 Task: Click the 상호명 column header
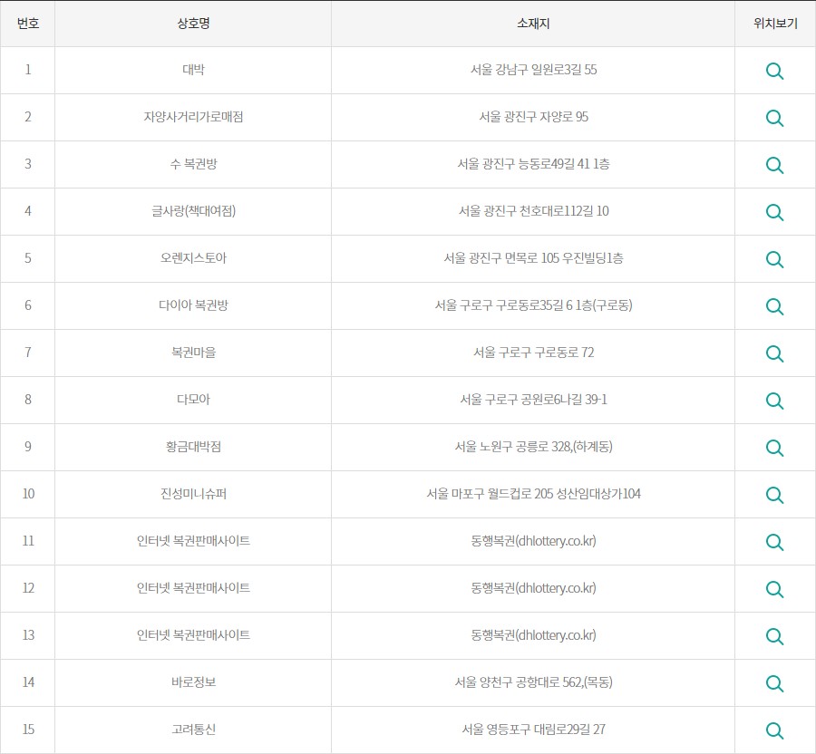[x=193, y=24]
